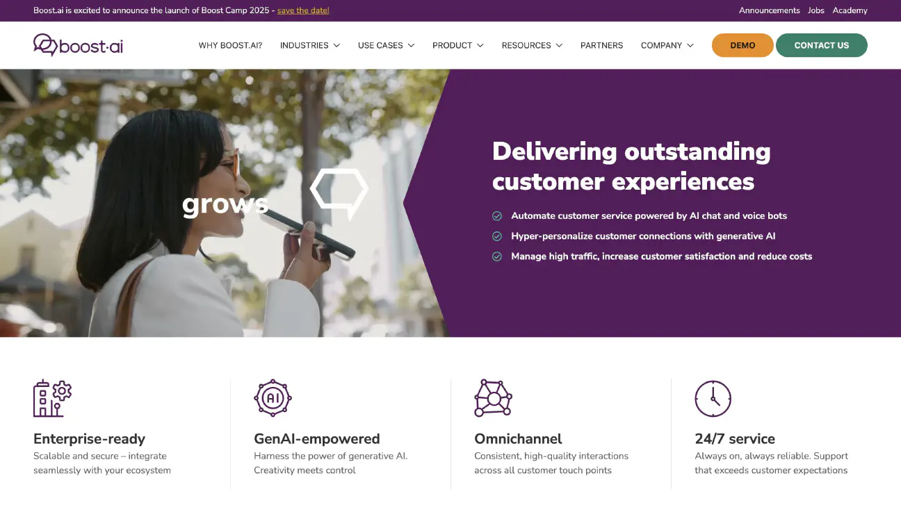
Task: Open the Product dropdown menu
Action: pyautogui.click(x=458, y=45)
